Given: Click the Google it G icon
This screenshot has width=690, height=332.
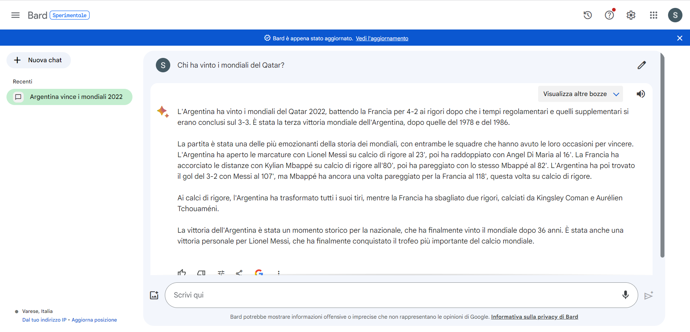Looking at the screenshot, I should point(259,272).
